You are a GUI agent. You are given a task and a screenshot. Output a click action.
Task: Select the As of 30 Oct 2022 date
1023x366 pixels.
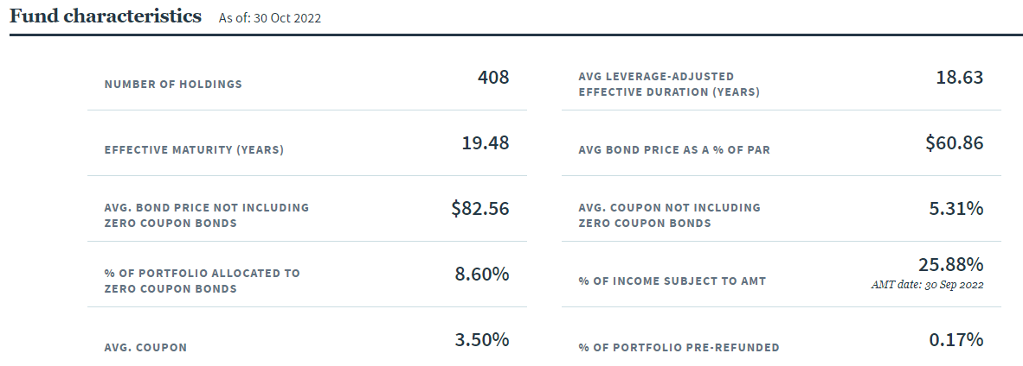pyautogui.click(x=270, y=18)
